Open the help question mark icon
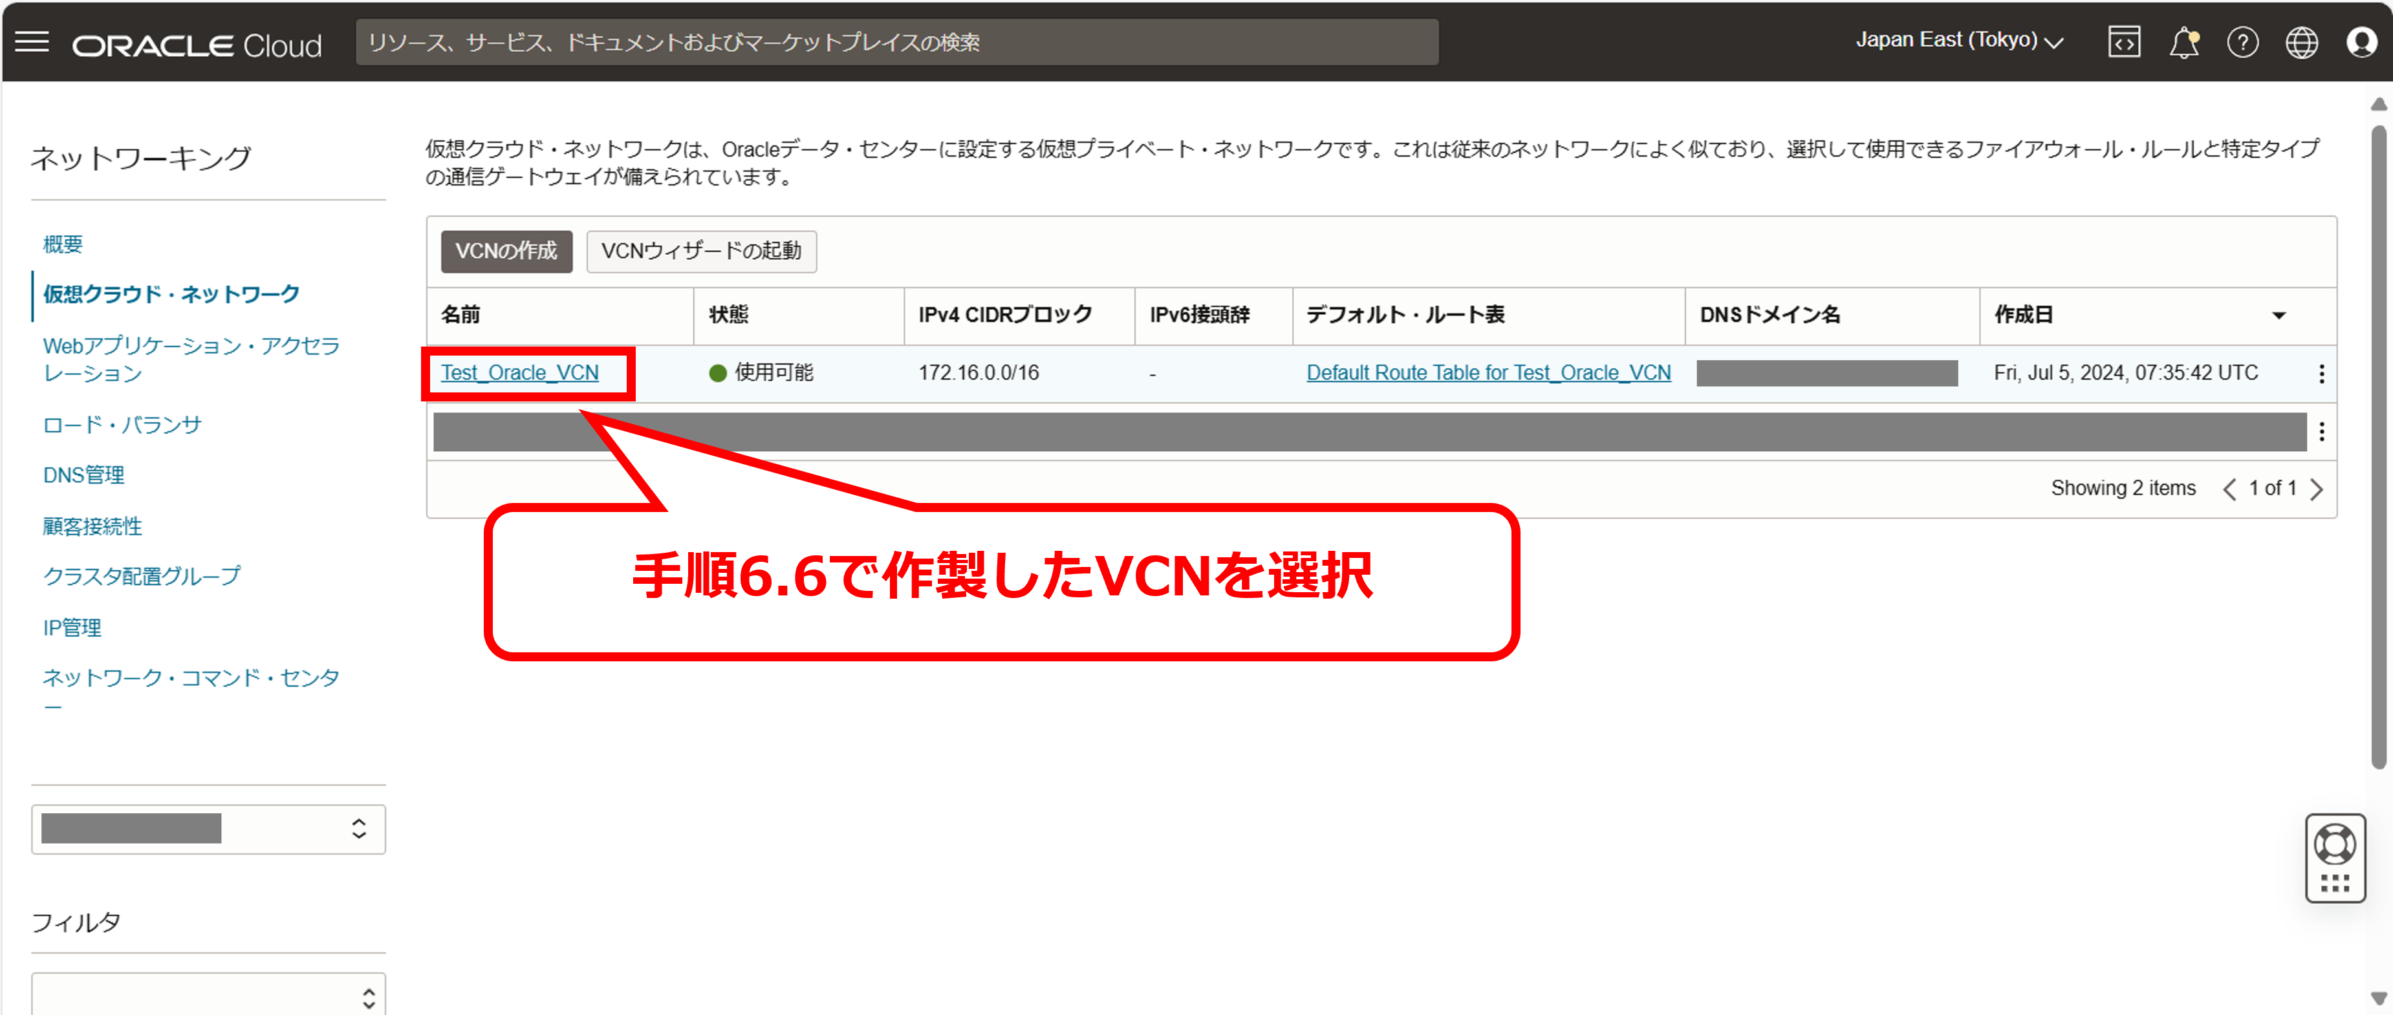2393x1015 pixels. pos(2242,43)
